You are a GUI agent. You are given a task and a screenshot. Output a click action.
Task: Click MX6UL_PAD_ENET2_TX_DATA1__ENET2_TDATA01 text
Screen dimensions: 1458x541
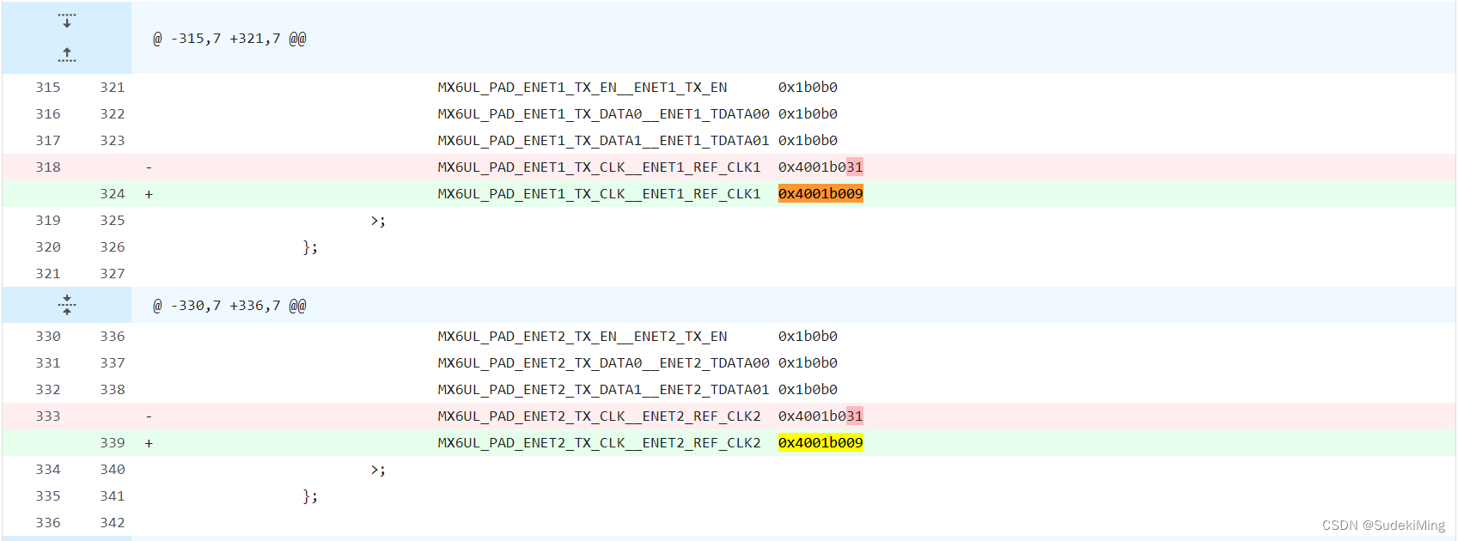[603, 390]
